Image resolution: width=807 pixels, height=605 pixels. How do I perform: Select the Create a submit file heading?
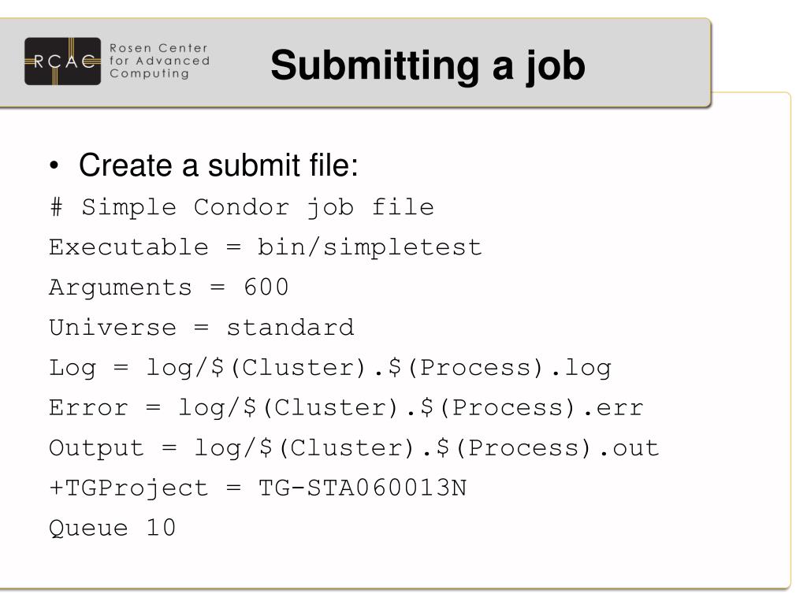click(218, 165)
